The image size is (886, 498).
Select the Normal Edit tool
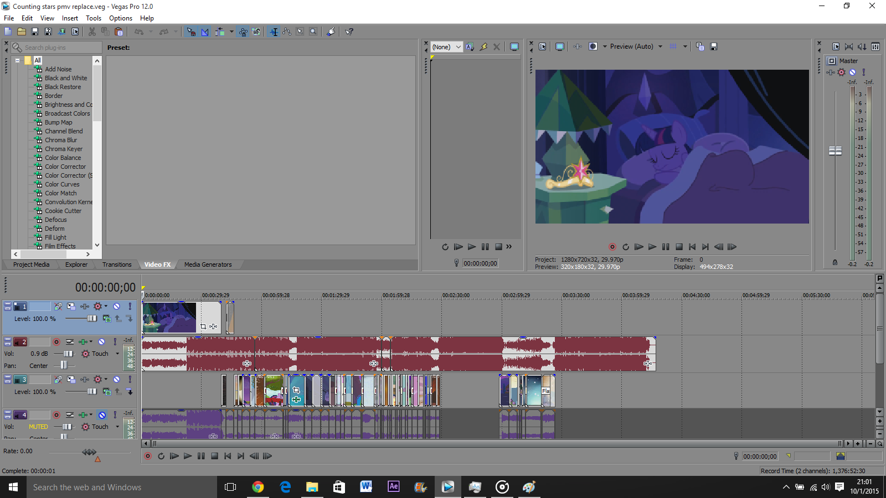point(274,32)
